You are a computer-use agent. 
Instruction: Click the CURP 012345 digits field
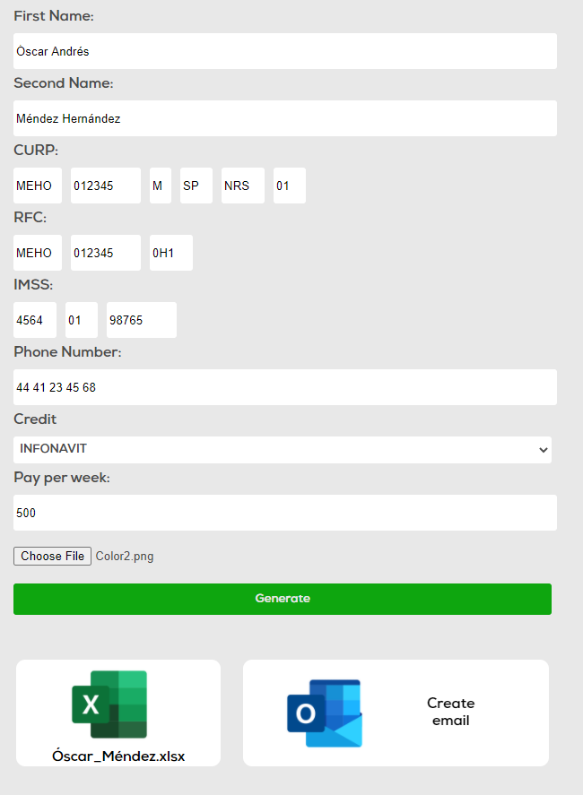tap(105, 186)
